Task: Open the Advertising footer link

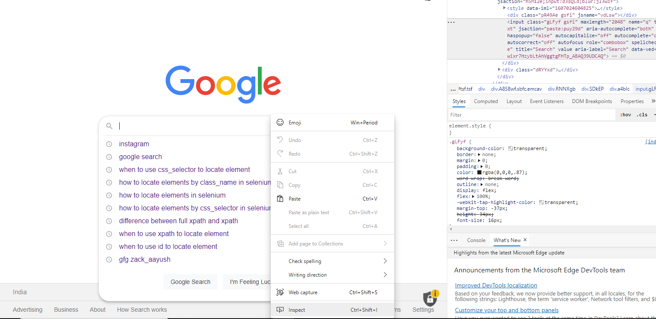Action: pos(27,310)
